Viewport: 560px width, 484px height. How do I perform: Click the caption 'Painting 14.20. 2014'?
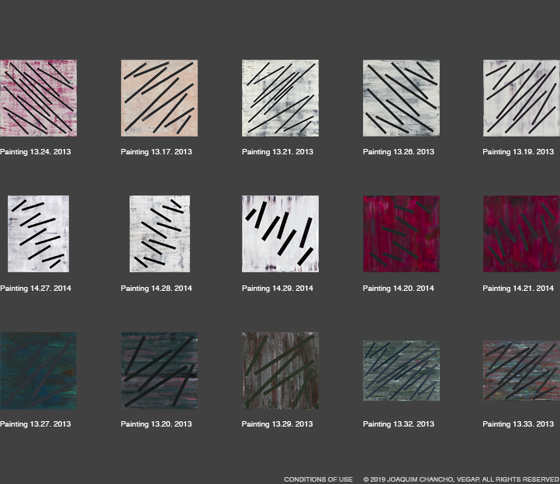pyautogui.click(x=399, y=289)
